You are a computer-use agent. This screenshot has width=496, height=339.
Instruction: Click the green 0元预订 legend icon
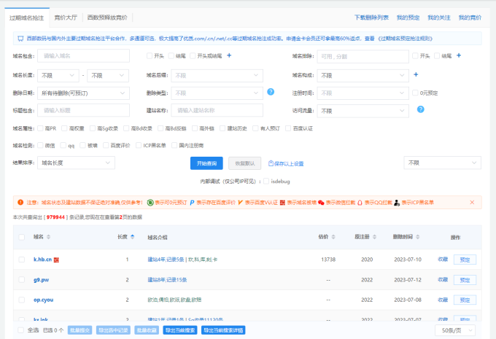(150, 203)
